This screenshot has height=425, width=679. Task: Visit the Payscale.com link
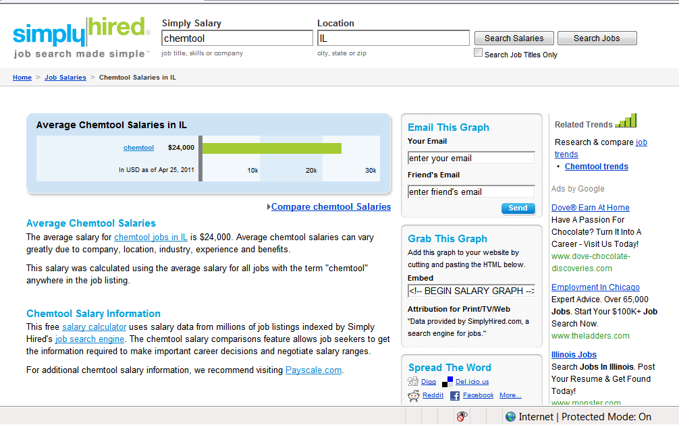(x=314, y=370)
